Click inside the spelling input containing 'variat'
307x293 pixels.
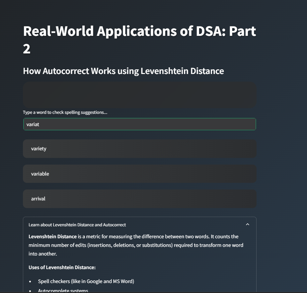[x=139, y=124]
